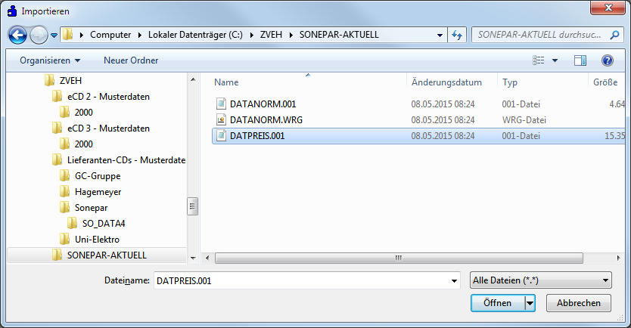
Task: Click the Öffnen button
Action: (x=496, y=303)
